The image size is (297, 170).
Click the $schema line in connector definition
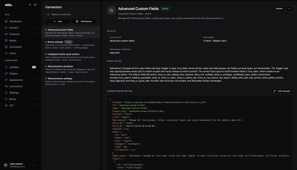click(x=159, y=102)
